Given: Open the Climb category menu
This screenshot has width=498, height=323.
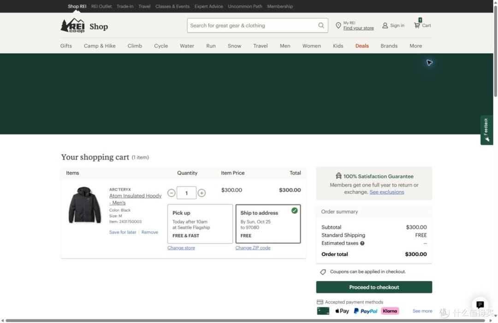Looking at the screenshot, I should [x=135, y=46].
